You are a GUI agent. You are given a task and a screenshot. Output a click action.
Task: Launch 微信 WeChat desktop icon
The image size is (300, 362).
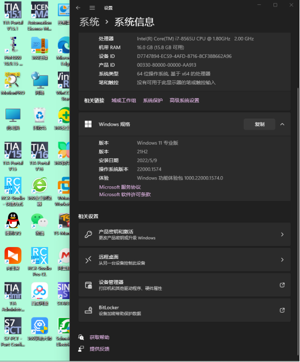(40, 224)
